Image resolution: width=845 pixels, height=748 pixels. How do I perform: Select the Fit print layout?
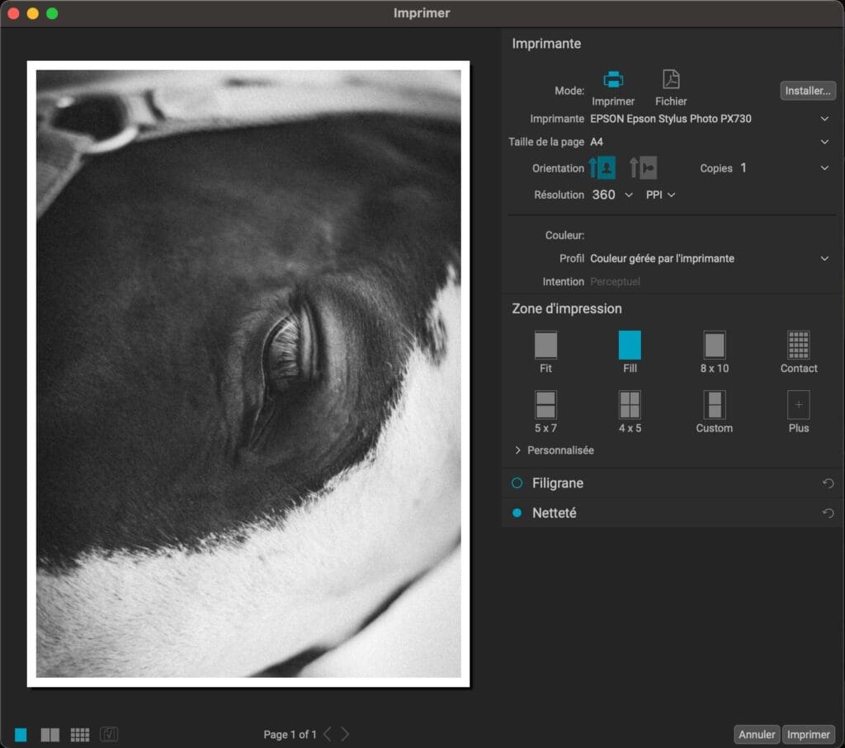[x=545, y=346]
